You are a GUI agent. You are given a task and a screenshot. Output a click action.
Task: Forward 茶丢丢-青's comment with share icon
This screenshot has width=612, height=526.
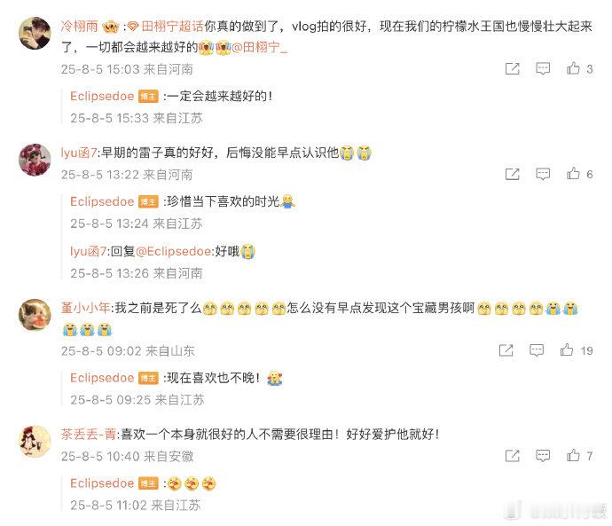click(512, 455)
